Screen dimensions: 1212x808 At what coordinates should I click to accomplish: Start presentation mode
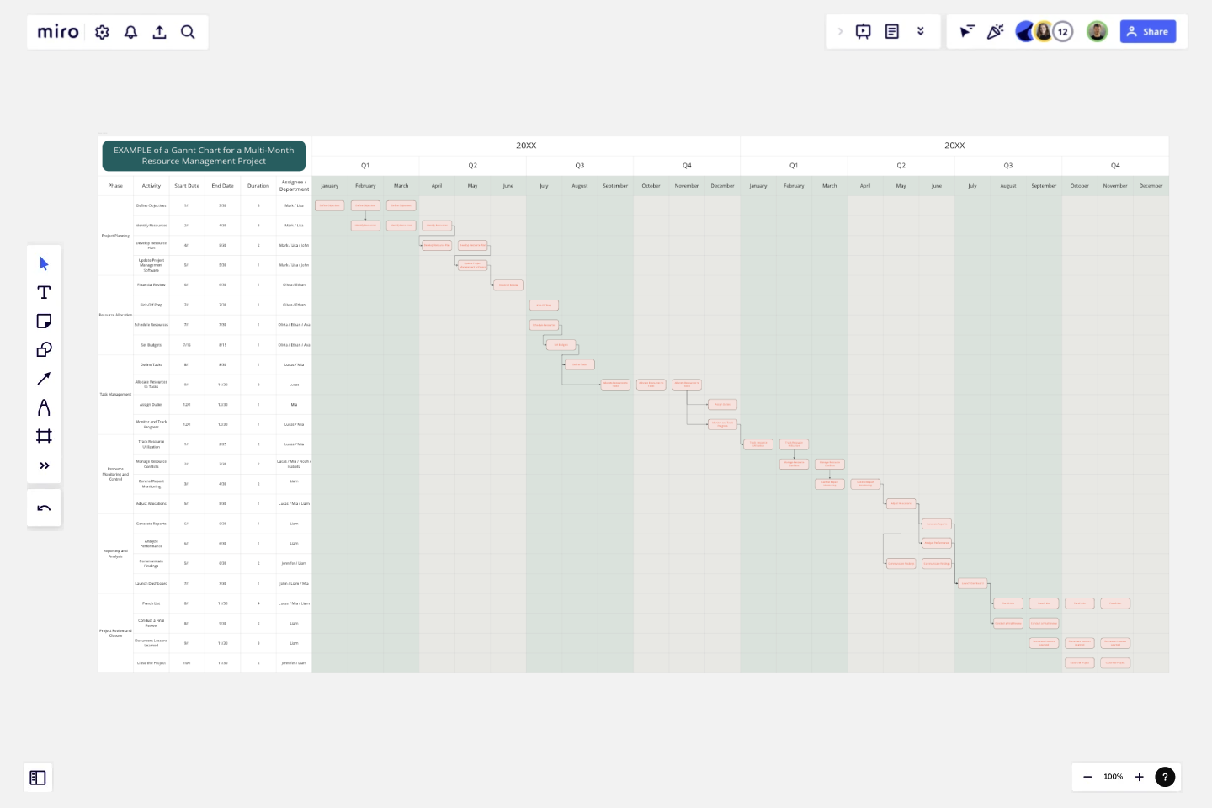864,31
